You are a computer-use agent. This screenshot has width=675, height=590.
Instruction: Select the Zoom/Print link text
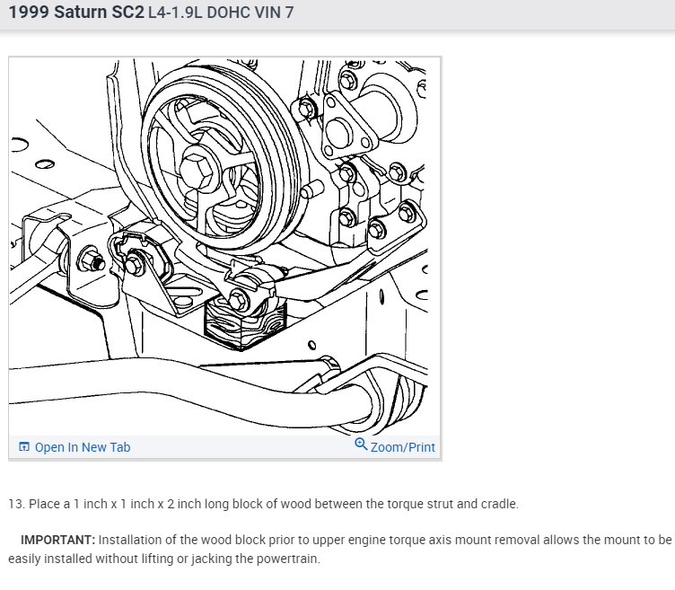[402, 447]
